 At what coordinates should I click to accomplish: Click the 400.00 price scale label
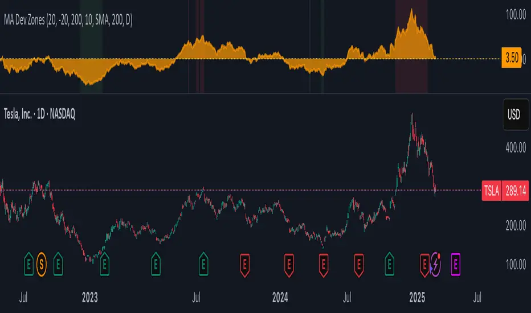coord(516,147)
